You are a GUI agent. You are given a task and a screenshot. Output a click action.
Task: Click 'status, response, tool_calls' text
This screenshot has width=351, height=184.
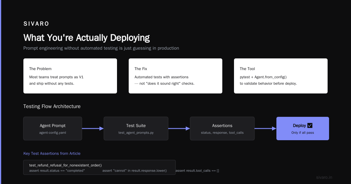point(222,133)
